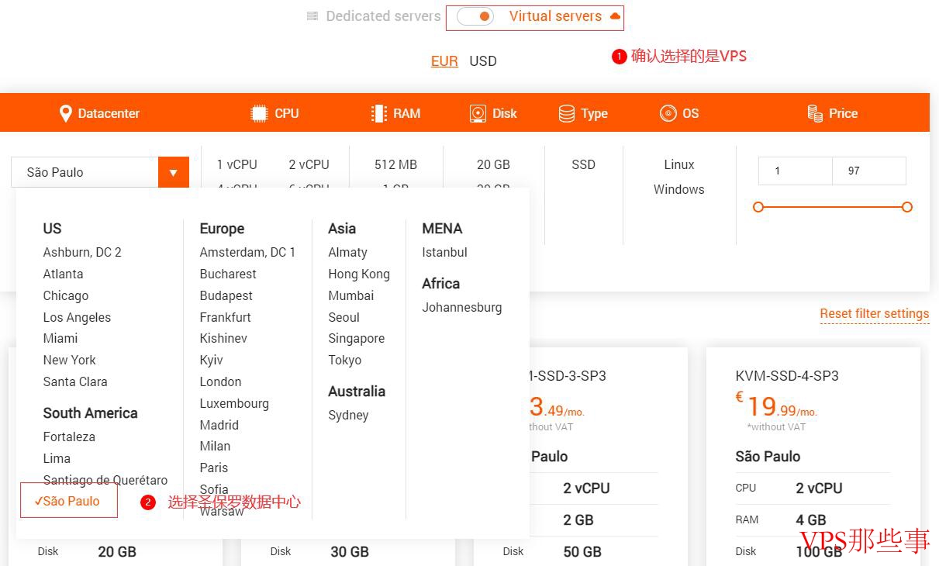The width and height of the screenshot is (939, 566).
Task: Select Paris datacenter
Action: pos(214,468)
